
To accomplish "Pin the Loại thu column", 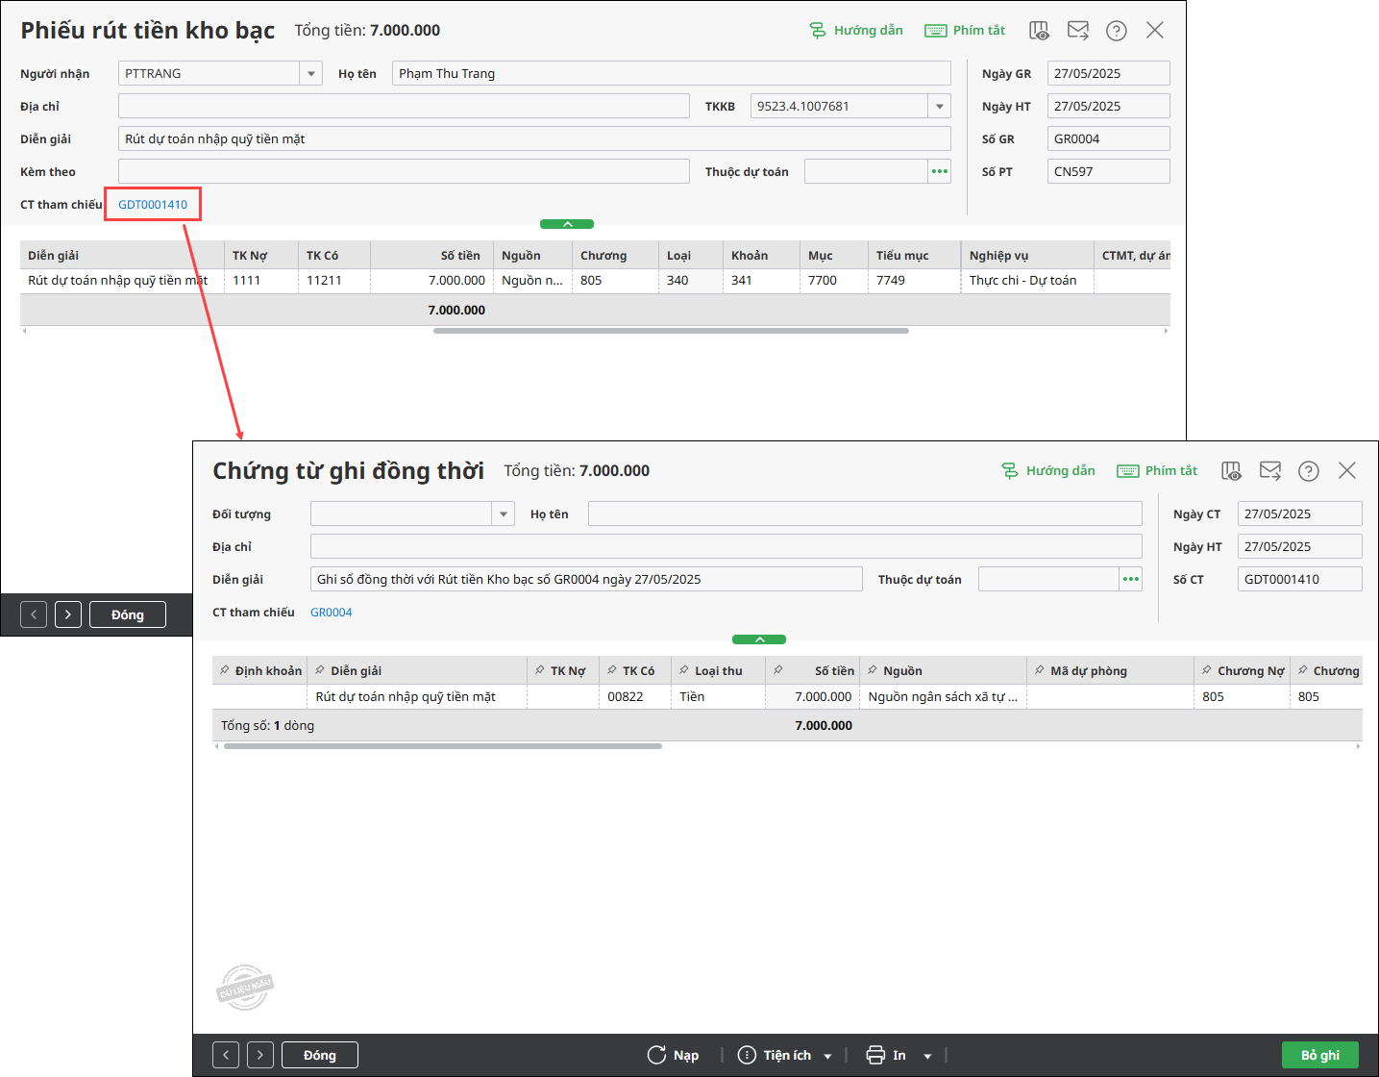I will click(x=683, y=670).
